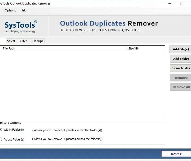Go to the Dedupe tab
Image resolution: width=191 pixels, height=161 pixels.
[x=38, y=41]
